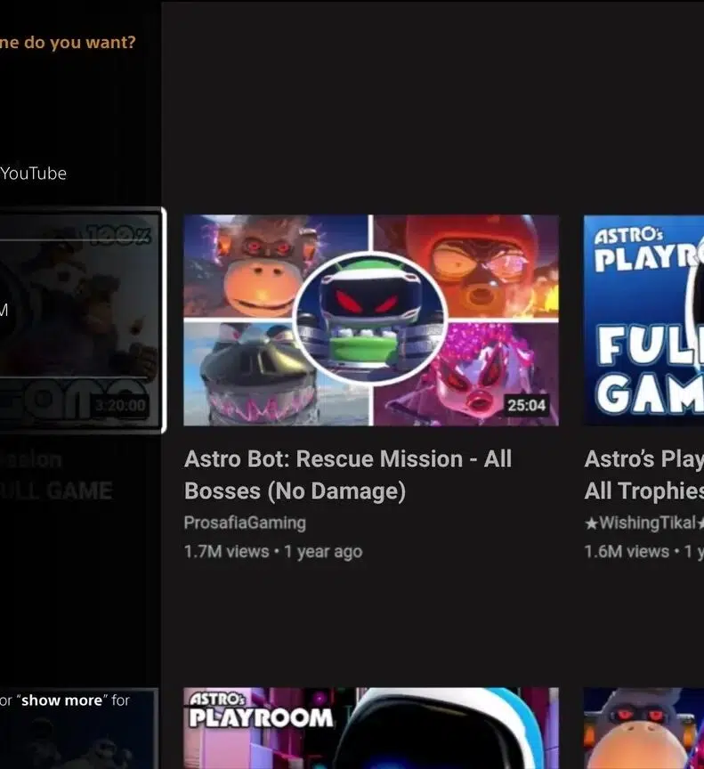The image size is (704, 769).
Task: Click the 100% badge on highlighted thumbnail
Action: pos(119,236)
